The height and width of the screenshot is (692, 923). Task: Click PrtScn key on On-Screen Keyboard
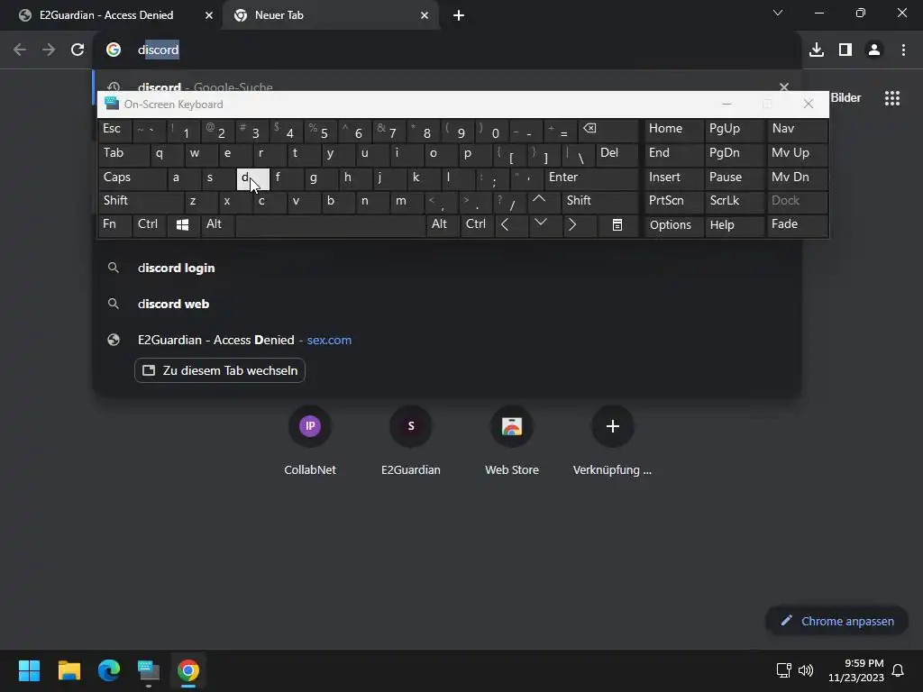pos(674,201)
